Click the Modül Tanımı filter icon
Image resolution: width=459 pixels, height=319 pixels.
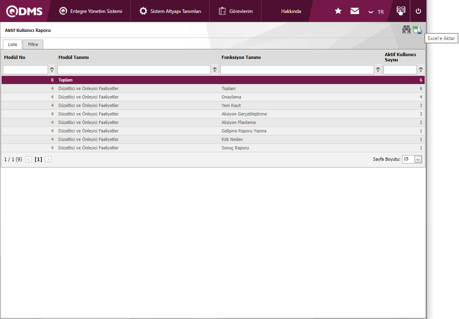[215, 70]
